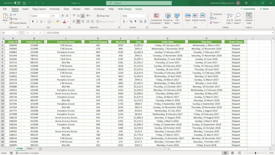The height and width of the screenshot is (155, 275).
Task: Open Sort & Filter menu
Action: coord(230,19)
